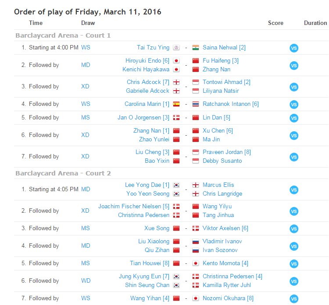Click India flag beside Saina Nehwal
This screenshot has width=329, height=305.
pyautogui.click(x=196, y=48)
